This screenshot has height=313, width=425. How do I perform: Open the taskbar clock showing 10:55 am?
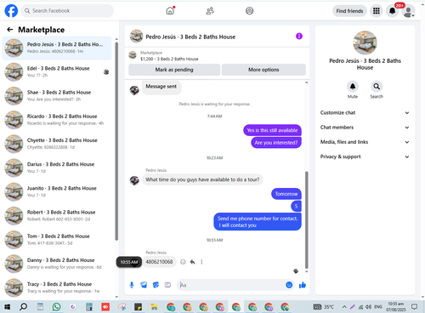point(395,307)
